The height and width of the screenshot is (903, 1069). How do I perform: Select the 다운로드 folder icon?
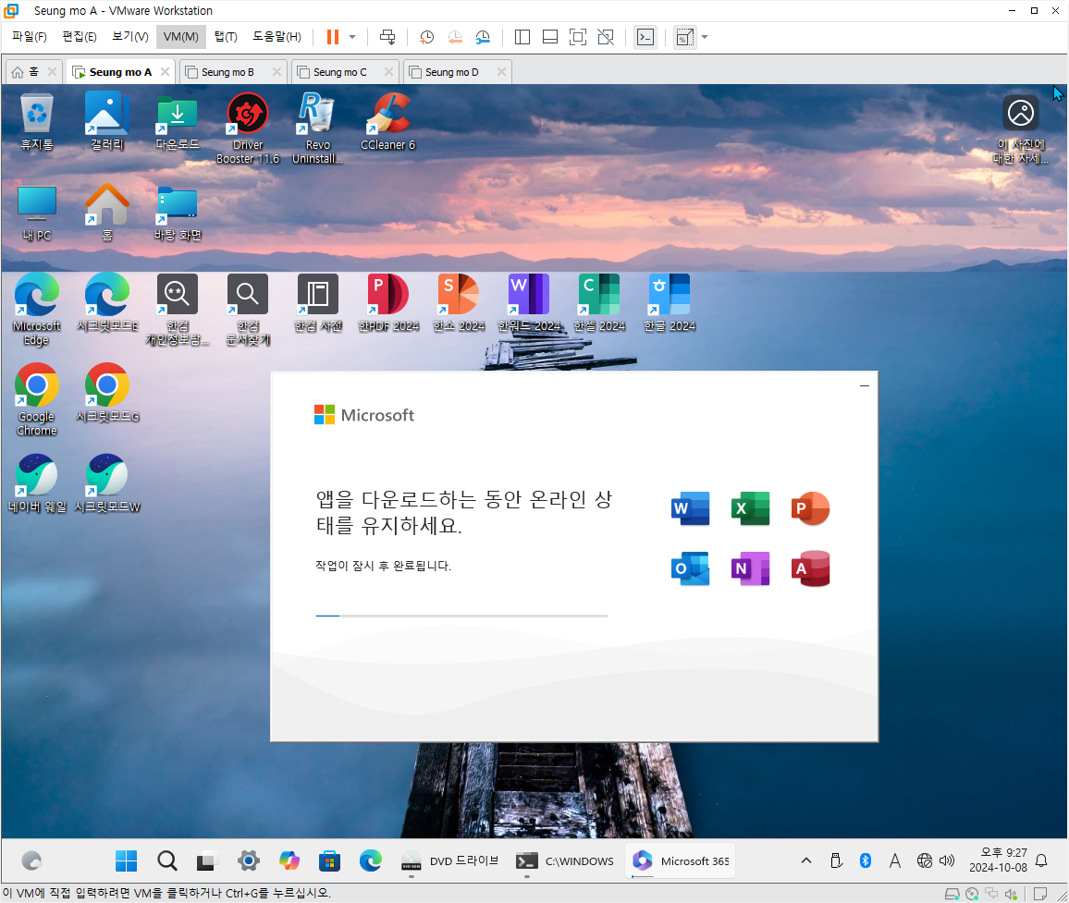[x=178, y=122]
